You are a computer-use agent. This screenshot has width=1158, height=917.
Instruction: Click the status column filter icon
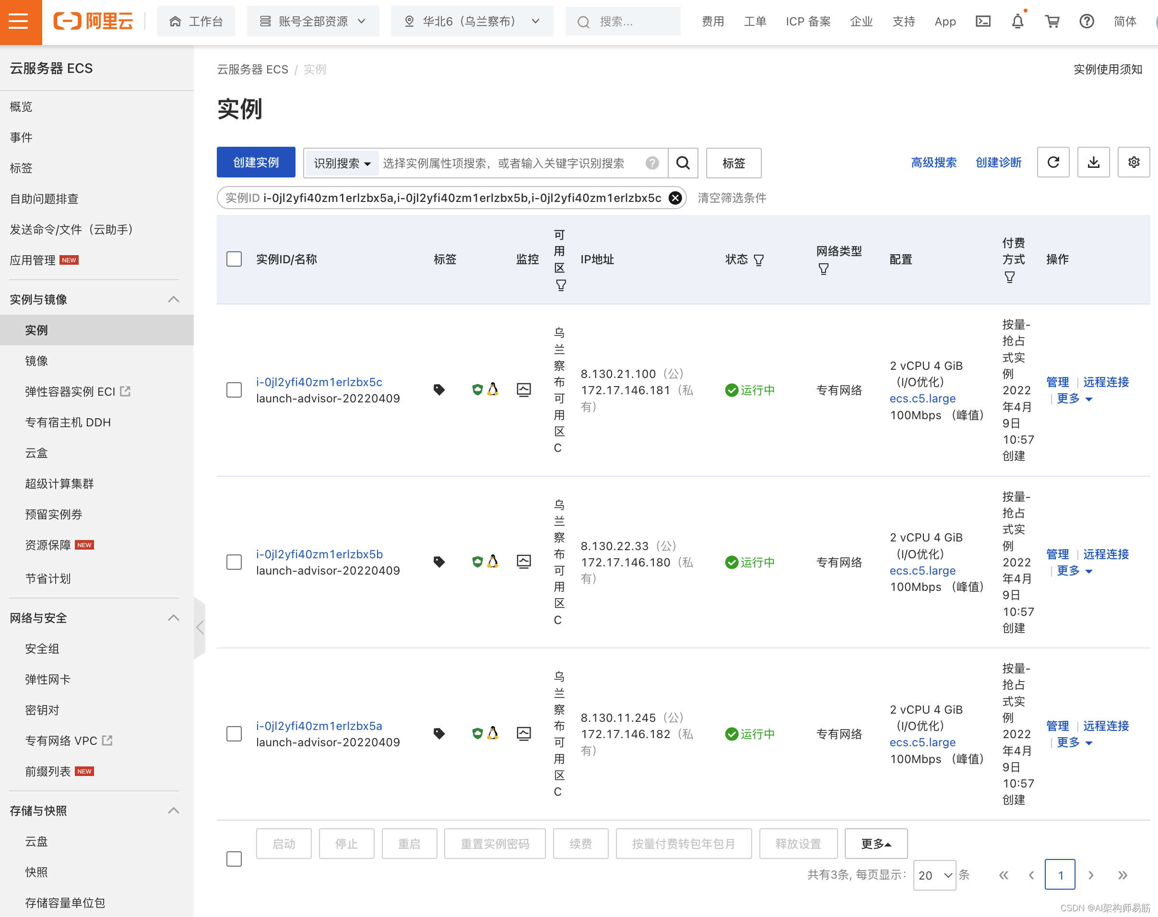click(x=758, y=260)
